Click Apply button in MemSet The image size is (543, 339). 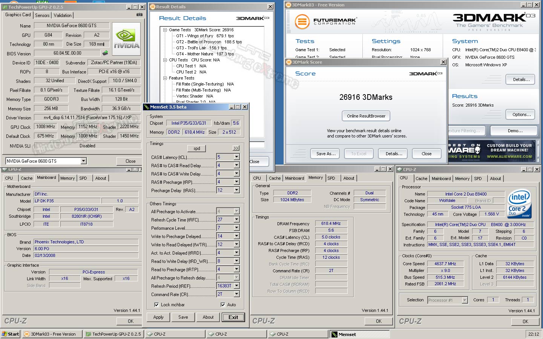pyautogui.click(x=158, y=317)
